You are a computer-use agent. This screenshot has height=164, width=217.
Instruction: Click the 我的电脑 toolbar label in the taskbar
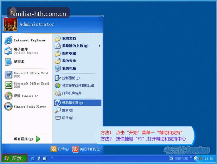pos(182,159)
